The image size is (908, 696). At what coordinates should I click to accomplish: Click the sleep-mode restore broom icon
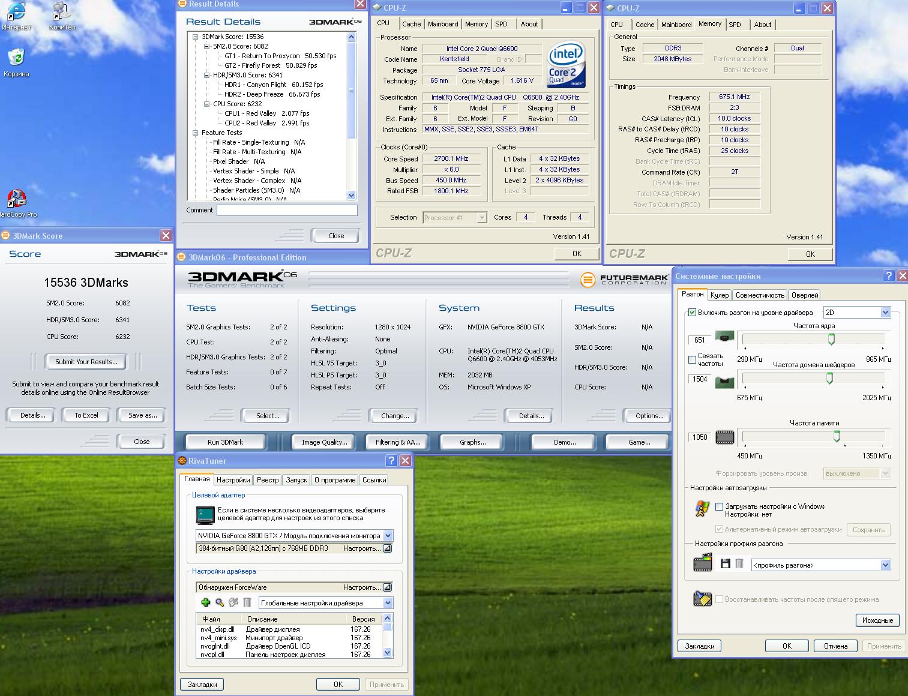point(702,598)
